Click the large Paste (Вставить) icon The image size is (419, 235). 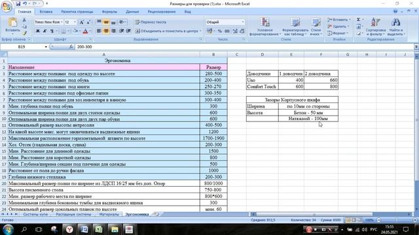12,23
